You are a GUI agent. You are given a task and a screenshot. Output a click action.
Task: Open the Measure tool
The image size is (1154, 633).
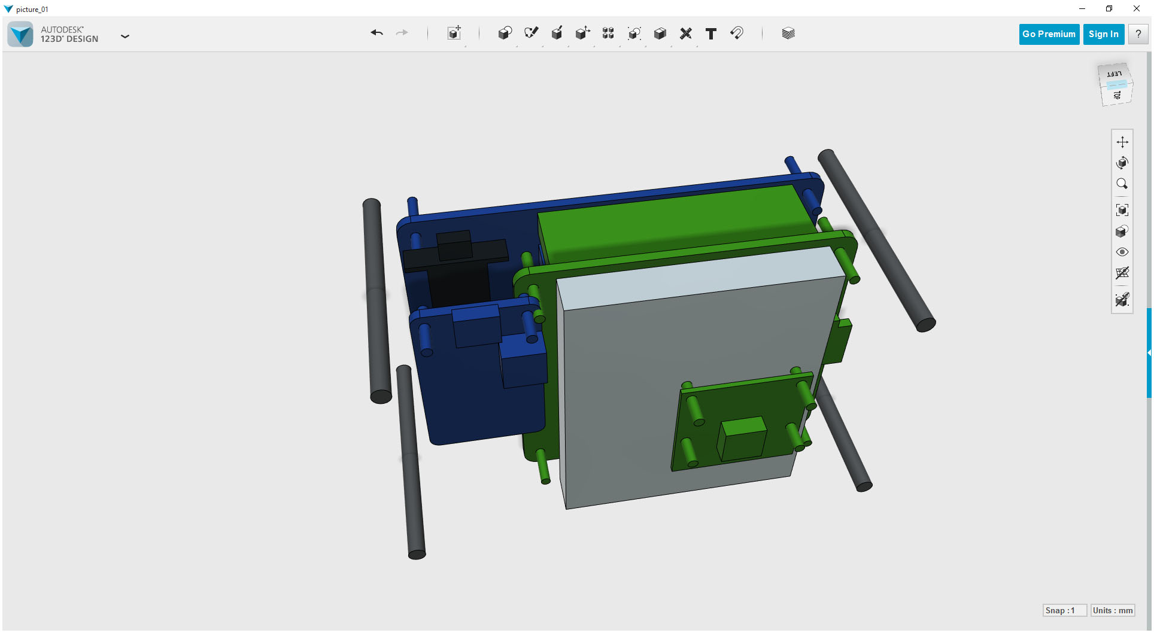(x=685, y=34)
